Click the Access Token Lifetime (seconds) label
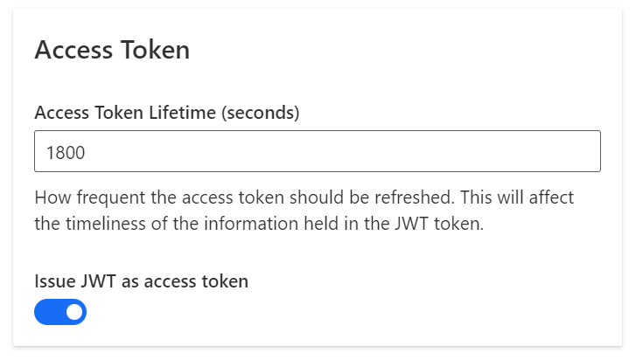Screen dimensions: 636x360 [x=167, y=112]
